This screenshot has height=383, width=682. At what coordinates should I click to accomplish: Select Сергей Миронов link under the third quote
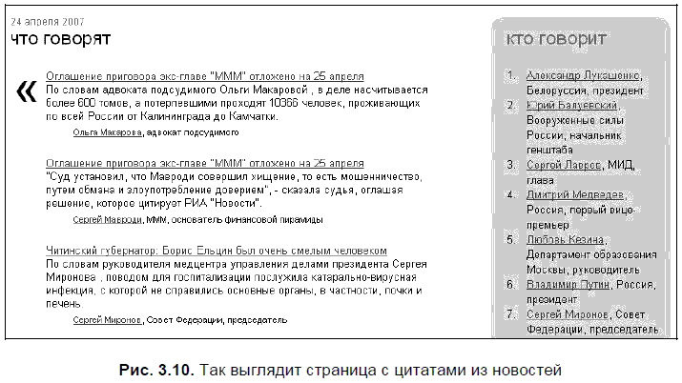(x=107, y=320)
